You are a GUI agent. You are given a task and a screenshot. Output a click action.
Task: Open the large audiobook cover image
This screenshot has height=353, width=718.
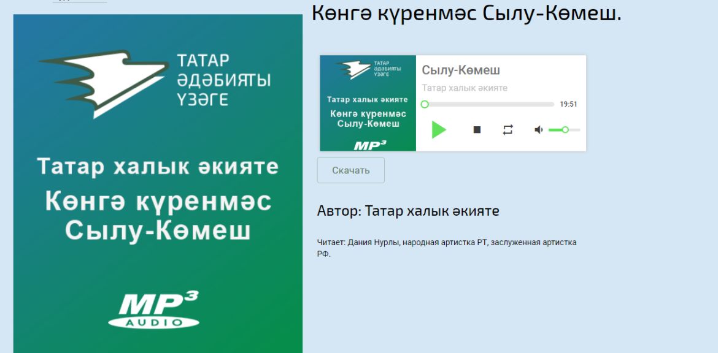pyautogui.click(x=158, y=183)
